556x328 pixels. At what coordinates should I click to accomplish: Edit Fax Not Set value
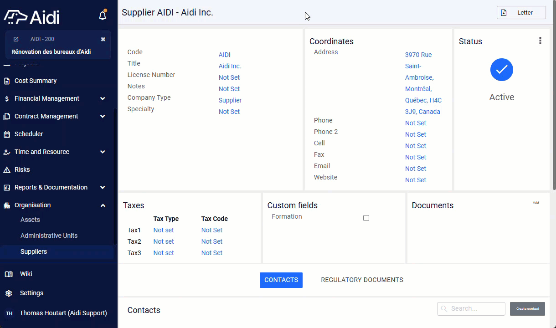416,157
